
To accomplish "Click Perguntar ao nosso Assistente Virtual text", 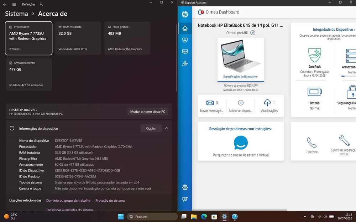I will click(x=241, y=155).
